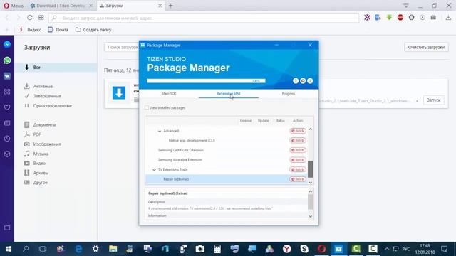Open Messenger in Opera sidebar
The image size is (456, 256).
7,44
